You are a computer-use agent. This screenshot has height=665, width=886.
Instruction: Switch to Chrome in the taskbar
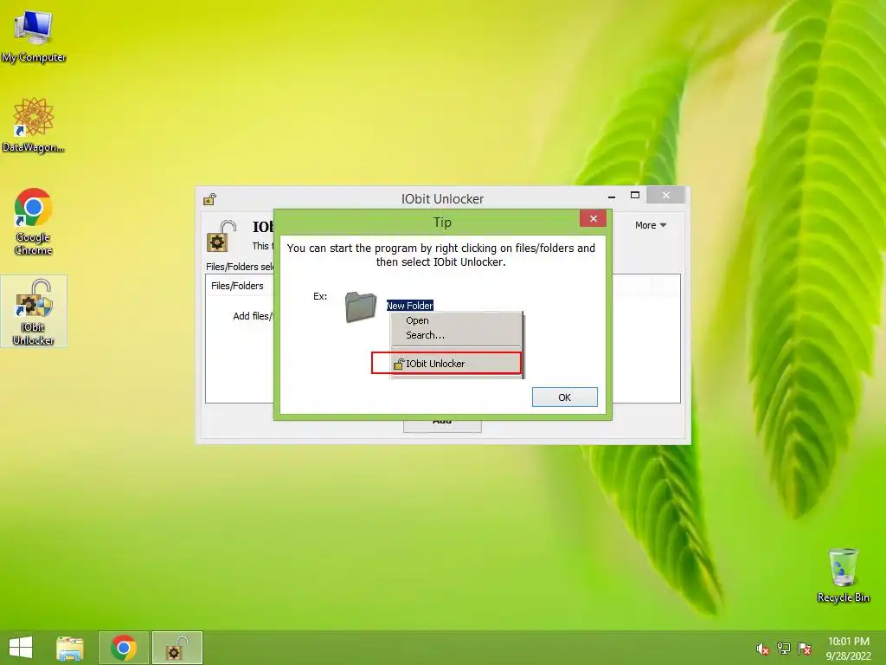point(124,648)
